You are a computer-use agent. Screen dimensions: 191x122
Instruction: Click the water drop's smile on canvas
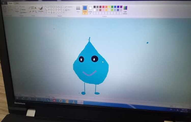coord(89,74)
